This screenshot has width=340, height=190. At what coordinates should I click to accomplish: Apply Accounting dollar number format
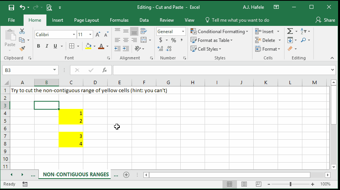click(160, 40)
